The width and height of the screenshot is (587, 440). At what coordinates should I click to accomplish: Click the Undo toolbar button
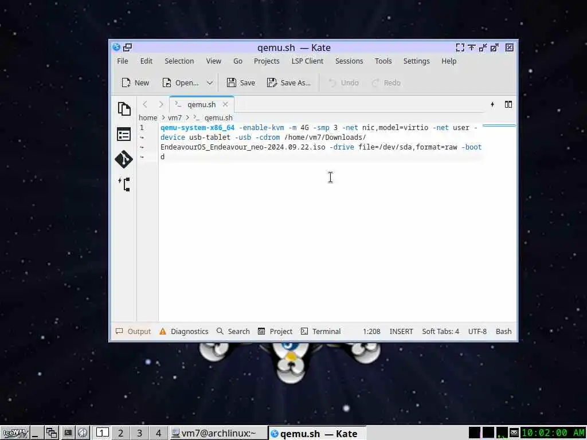tap(343, 82)
